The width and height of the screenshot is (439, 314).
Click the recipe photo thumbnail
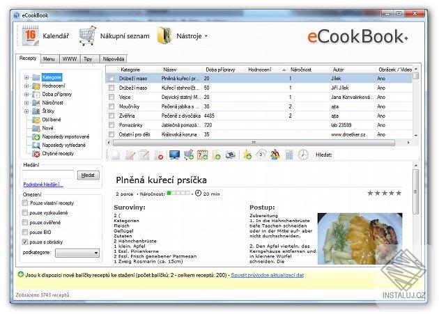pyautogui.click(x=360, y=239)
